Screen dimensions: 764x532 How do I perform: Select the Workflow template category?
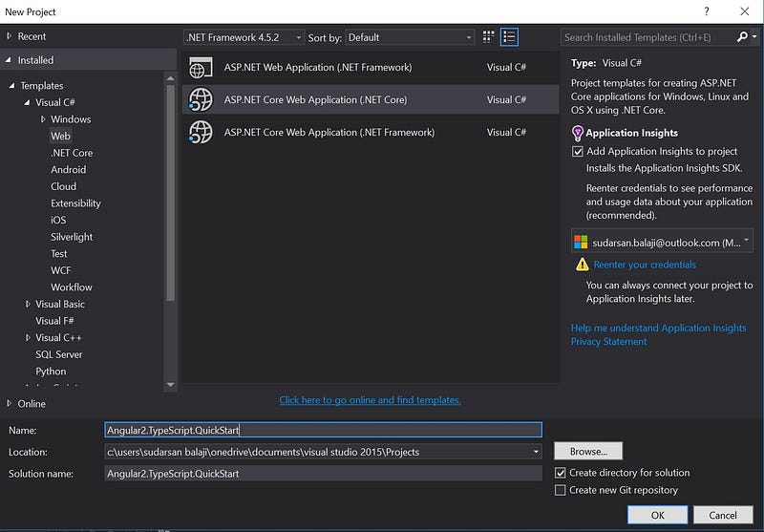pos(71,287)
